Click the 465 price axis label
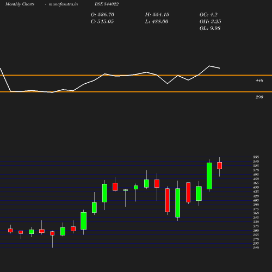The height and width of the screenshot is (272, 272). [256, 183]
